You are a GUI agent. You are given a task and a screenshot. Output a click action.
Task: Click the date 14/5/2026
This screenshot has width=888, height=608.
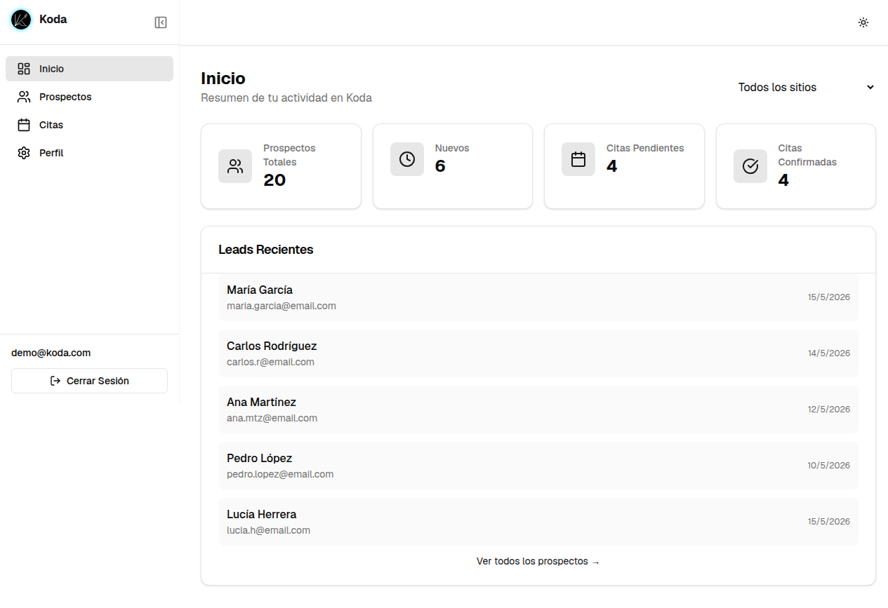[x=829, y=353]
